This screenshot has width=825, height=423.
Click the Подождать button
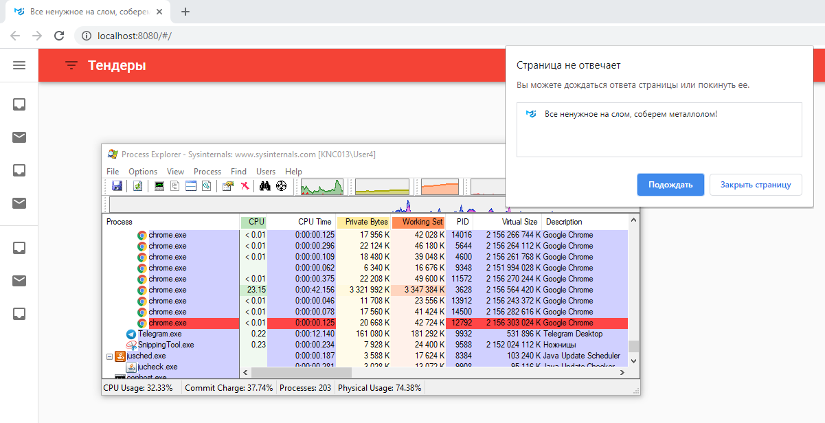(x=670, y=185)
